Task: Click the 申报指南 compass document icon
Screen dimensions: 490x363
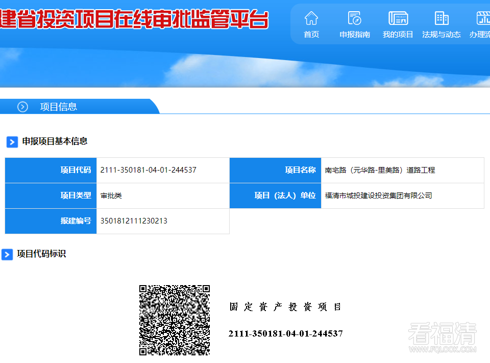Action: 354,18
